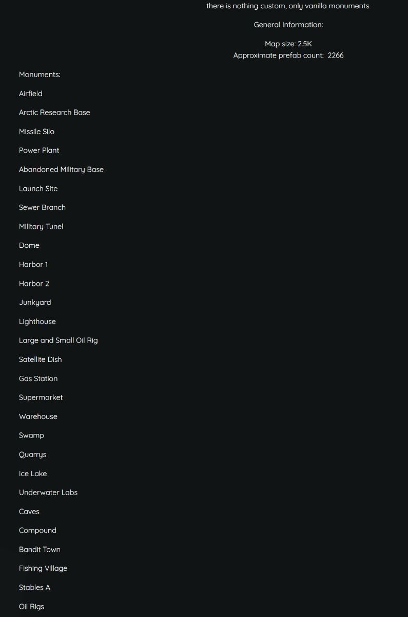Select Fishing Village in the list
Image resolution: width=408 pixels, height=617 pixels.
pos(43,569)
